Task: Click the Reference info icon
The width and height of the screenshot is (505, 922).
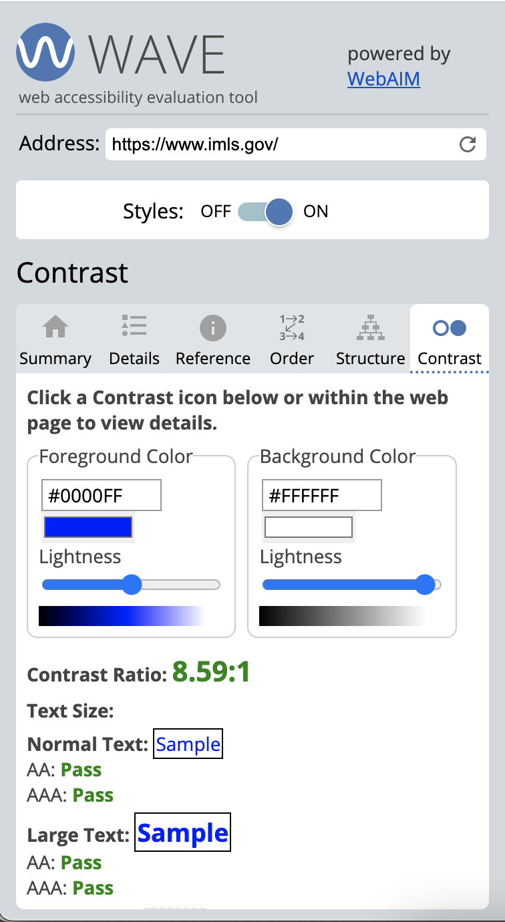Action: 212,327
